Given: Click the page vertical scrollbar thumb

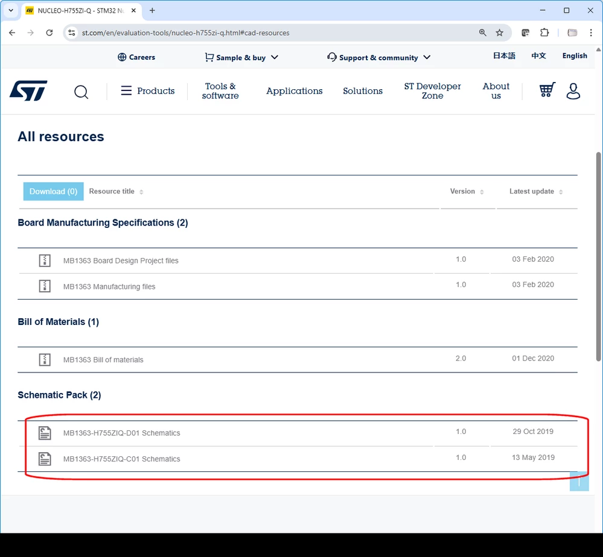Looking at the screenshot, I should point(598,257).
